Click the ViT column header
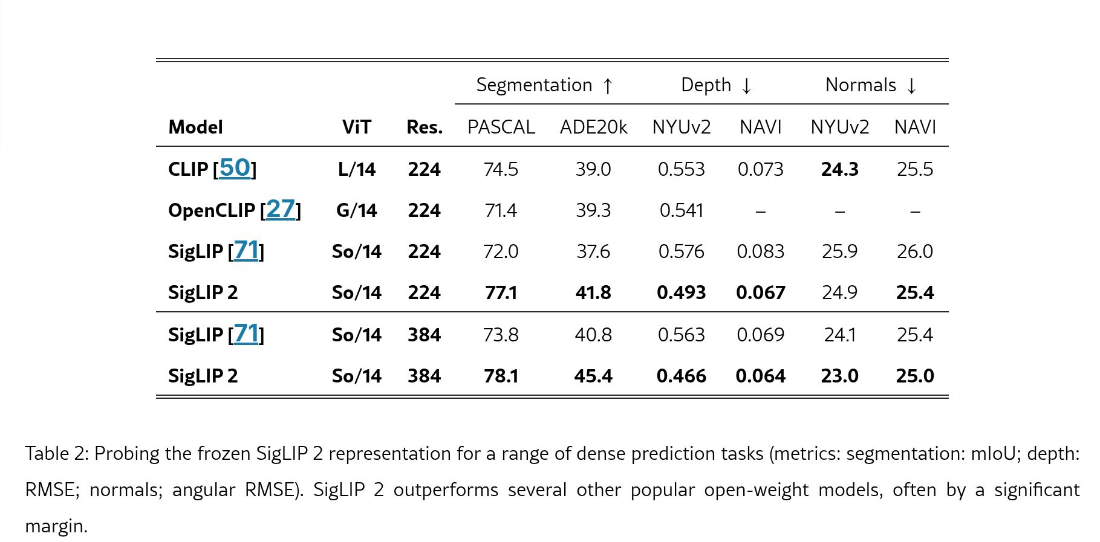This screenshot has width=1100, height=542. (x=356, y=127)
